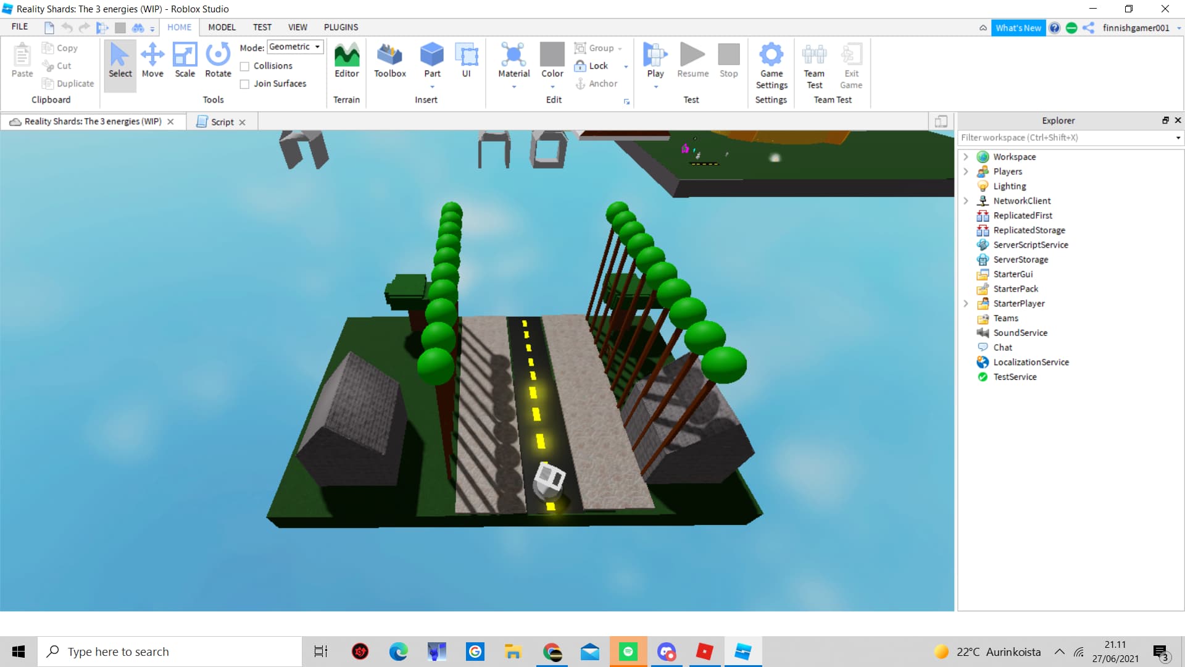Click the Anchor button
The width and height of the screenshot is (1185, 667).
tap(596, 83)
